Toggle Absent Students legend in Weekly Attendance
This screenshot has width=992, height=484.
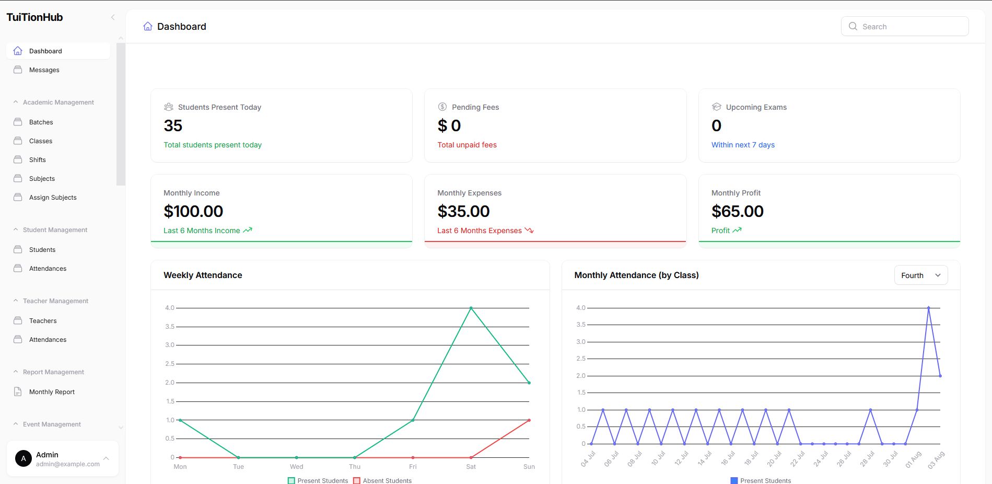(x=382, y=480)
